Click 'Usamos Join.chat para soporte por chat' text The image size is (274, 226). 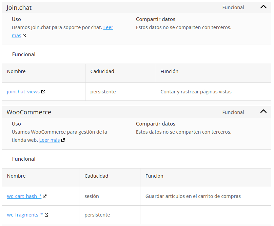(57, 27)
